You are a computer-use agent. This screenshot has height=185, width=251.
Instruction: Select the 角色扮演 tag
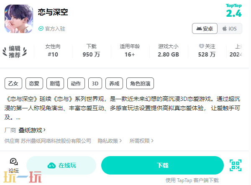click(140, 83)
